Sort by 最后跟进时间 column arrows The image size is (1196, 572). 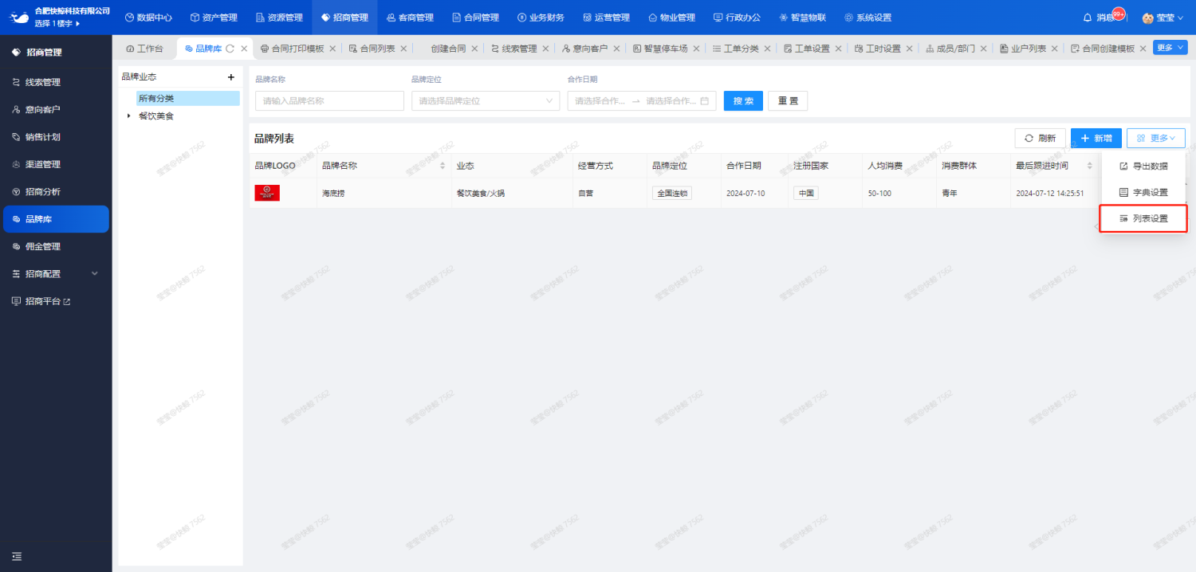[x=1091, y=166]
